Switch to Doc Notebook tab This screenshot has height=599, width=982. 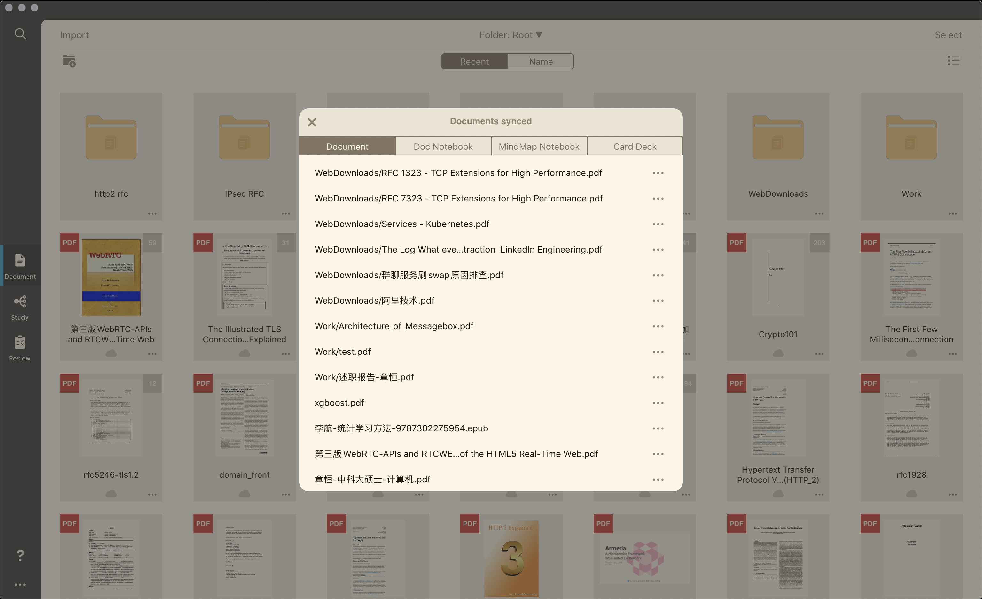pos(443,147)
